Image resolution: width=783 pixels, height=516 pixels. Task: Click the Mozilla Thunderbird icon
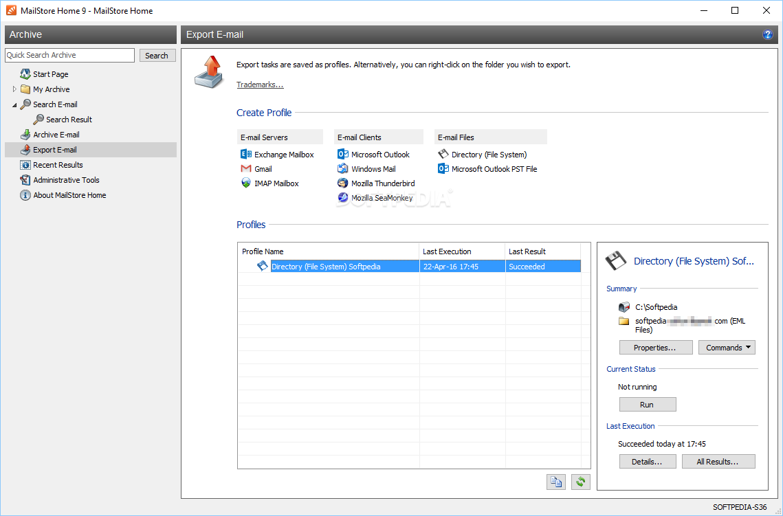pyautogui.click(x=342, y=183)
